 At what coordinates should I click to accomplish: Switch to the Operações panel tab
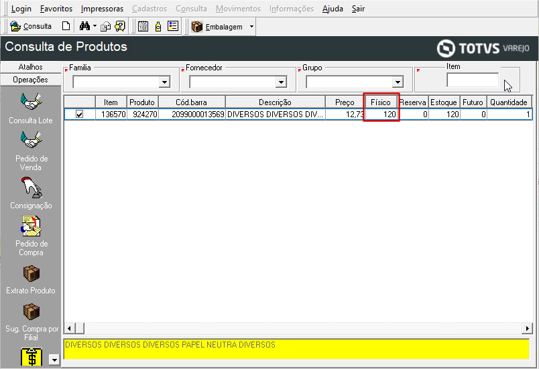(x=31, y=80)
